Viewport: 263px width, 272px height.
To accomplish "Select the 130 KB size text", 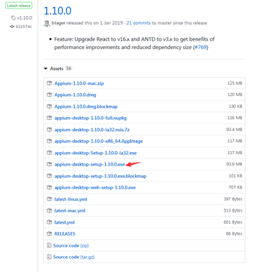I will (236, 107).
